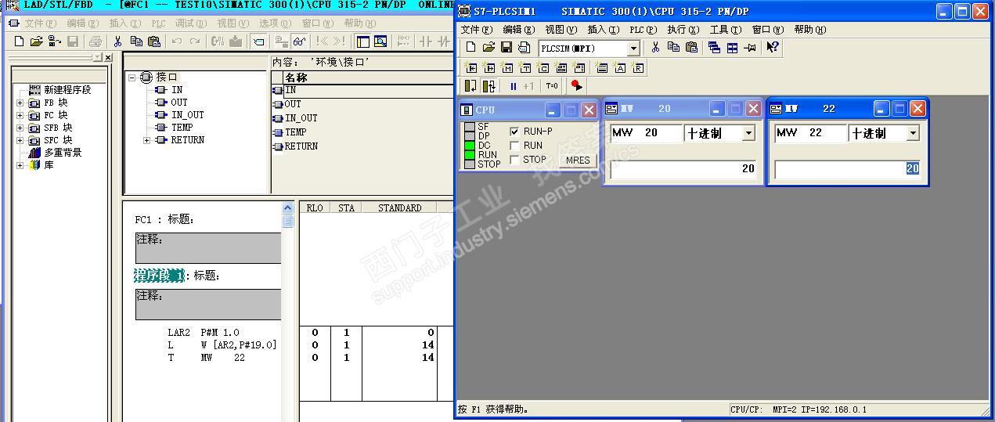Click the MRES memory reset button
Viewport: 995px width, 422px height.
578,160
